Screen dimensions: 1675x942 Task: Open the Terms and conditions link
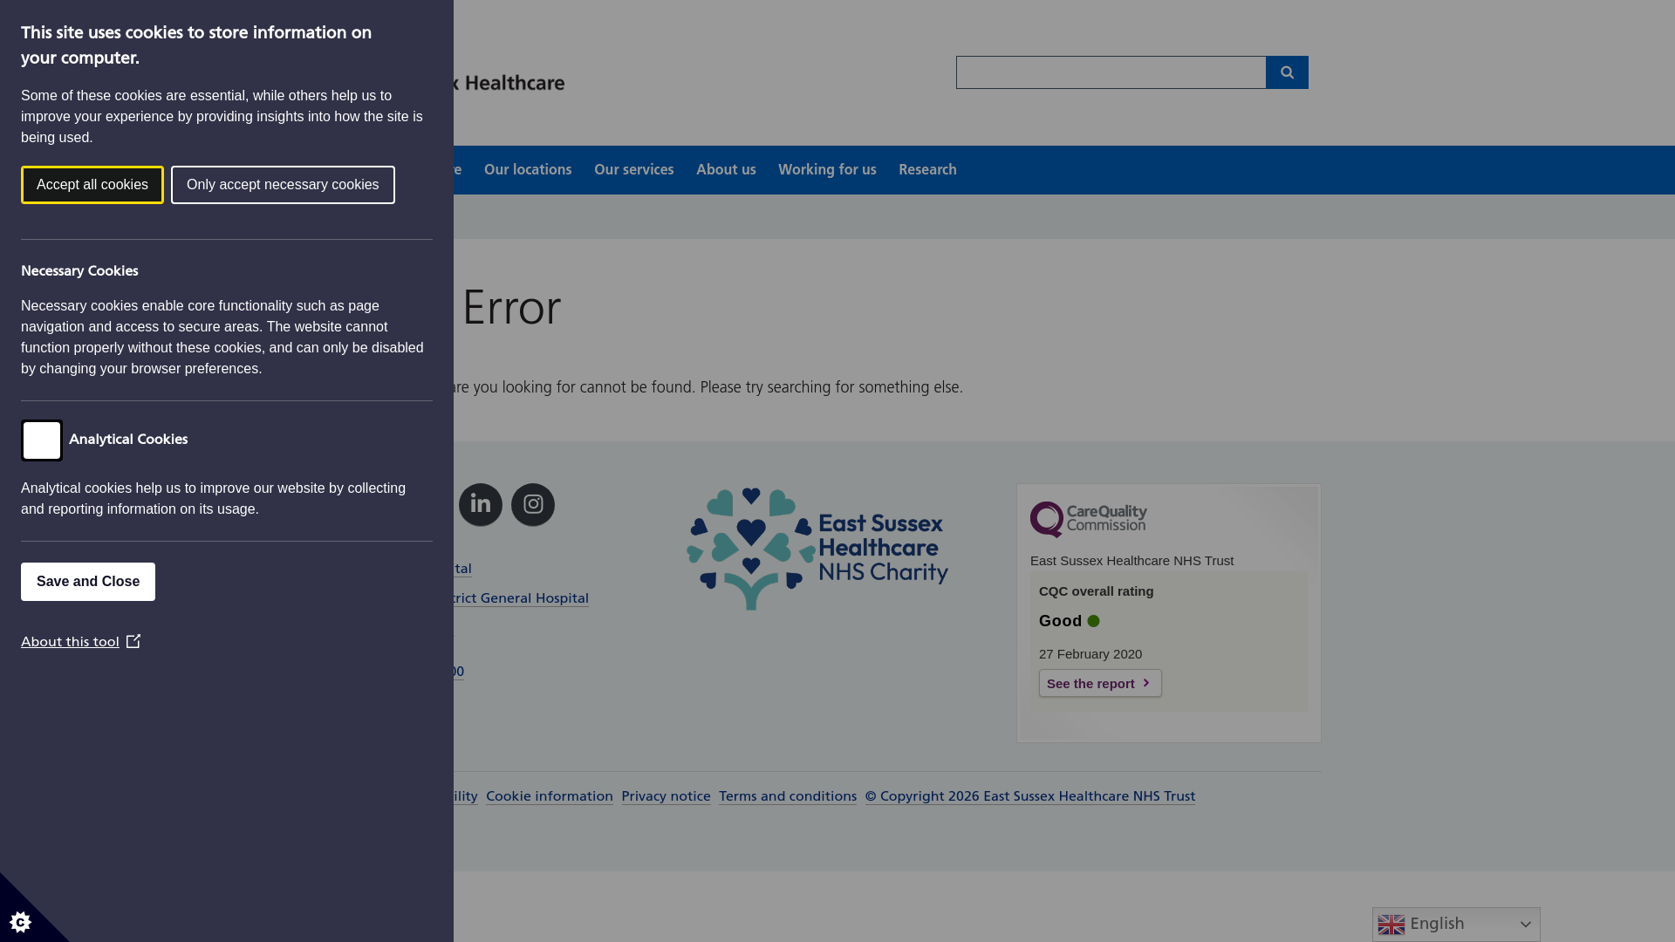(x=788, y=796)
